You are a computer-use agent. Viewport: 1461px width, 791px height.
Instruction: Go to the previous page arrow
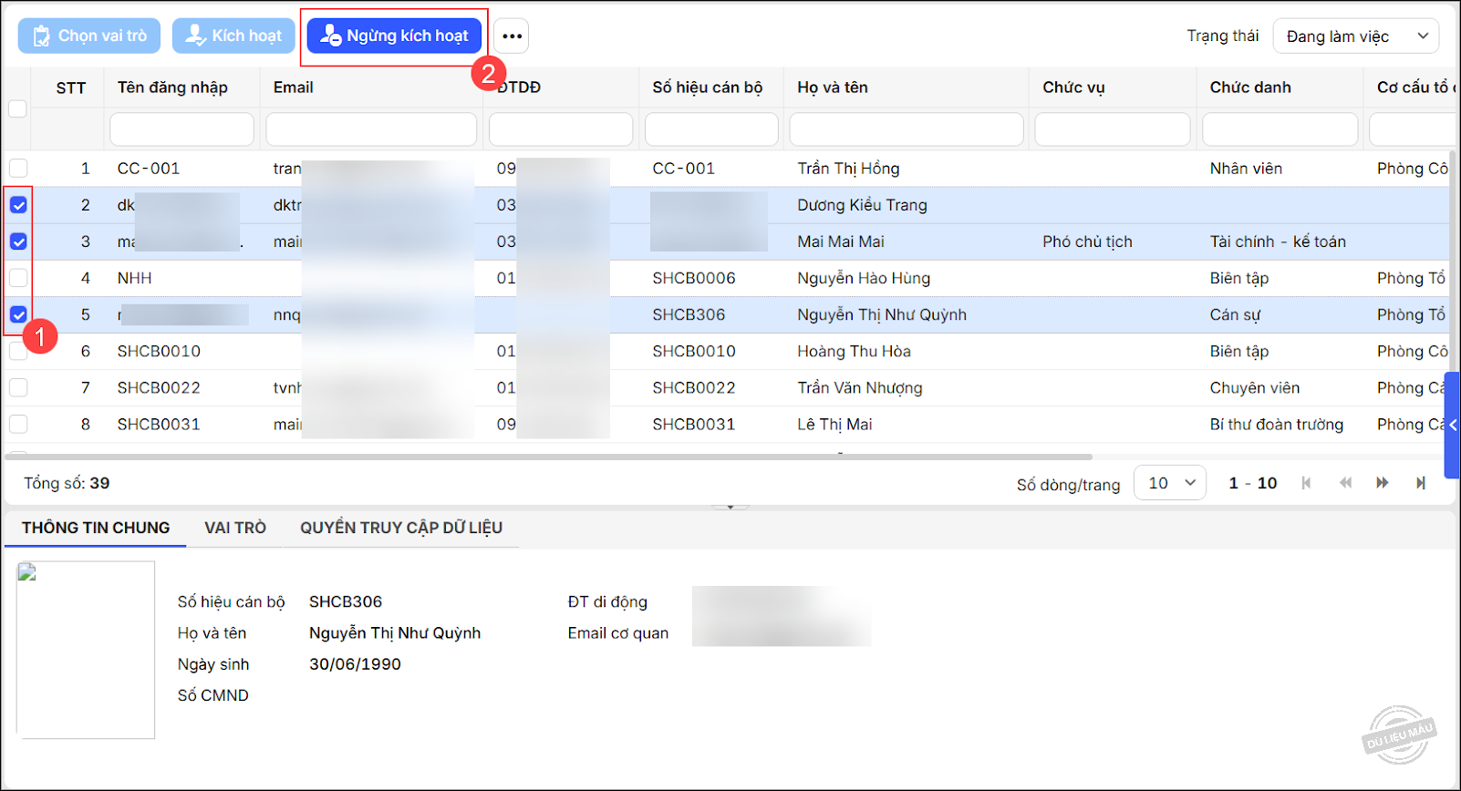[1345, 483]
